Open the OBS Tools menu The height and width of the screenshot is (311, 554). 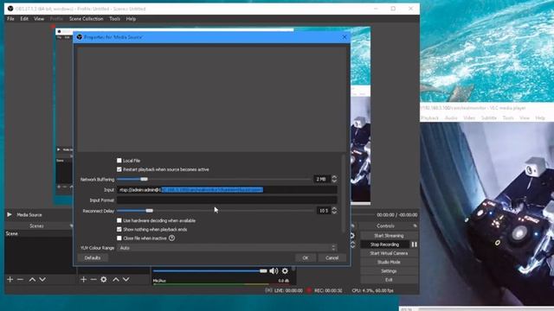[114, 19]
